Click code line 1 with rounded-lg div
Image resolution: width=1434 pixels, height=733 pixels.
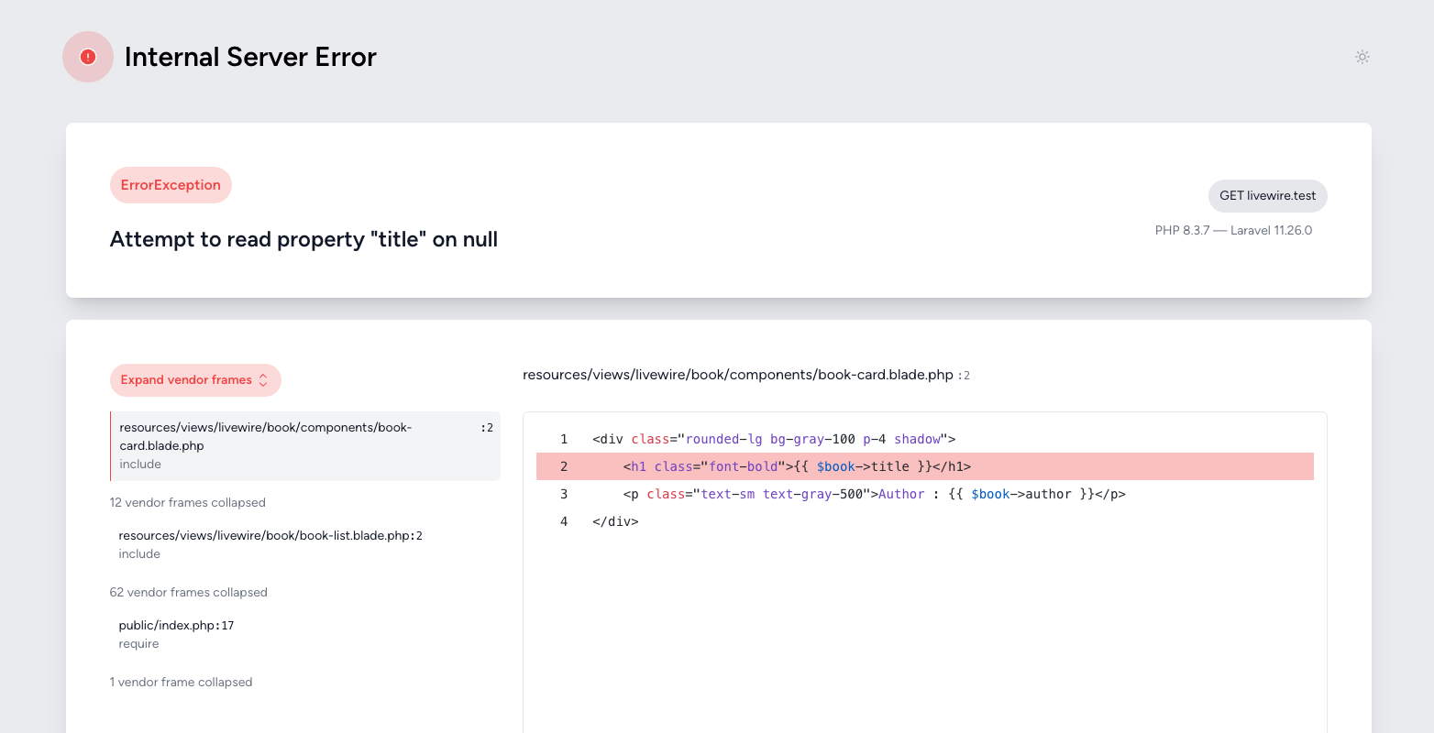coord(925,439)
